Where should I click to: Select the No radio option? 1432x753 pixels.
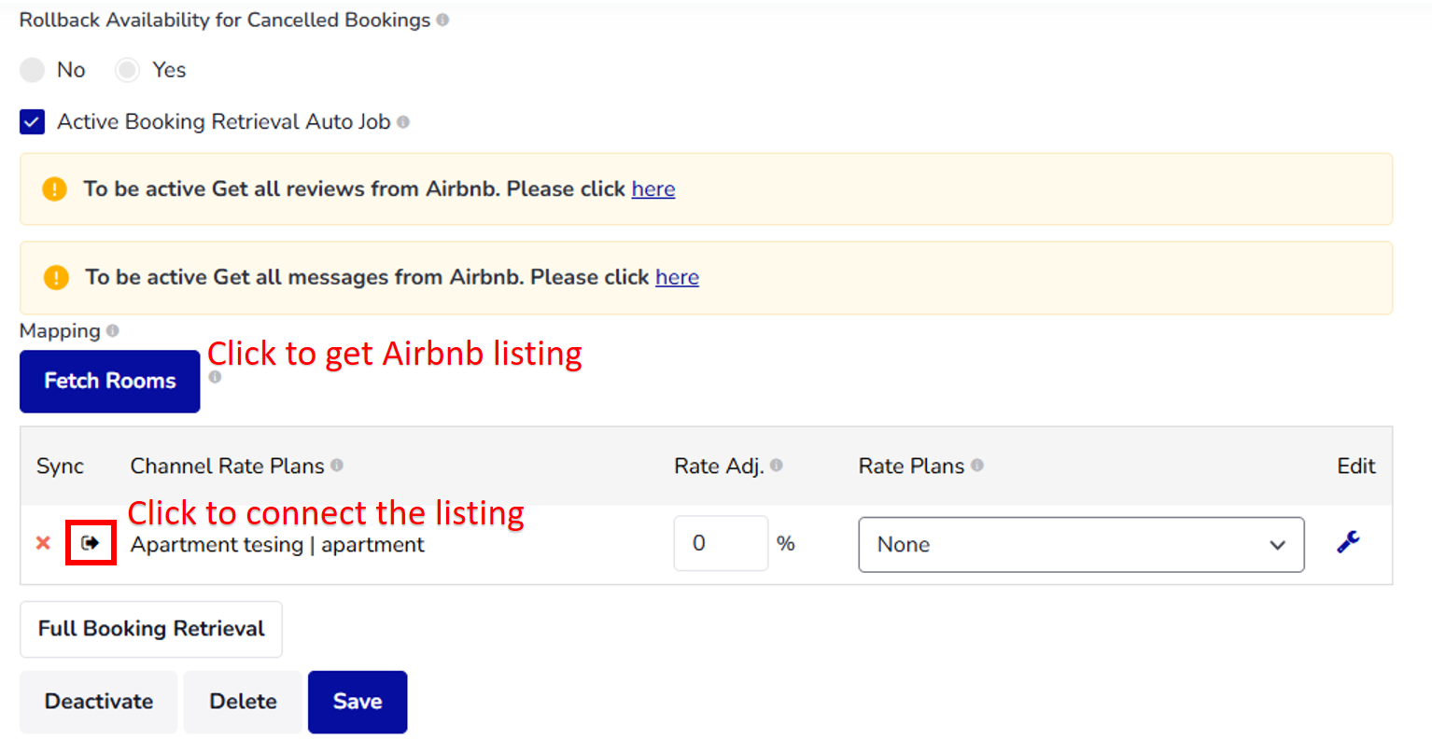(33, 70)
